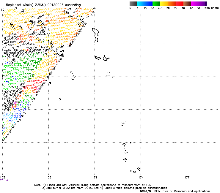Click the '>50 knots' legend label
Viewport: 220px width, 193px height.
pos(211,8)
